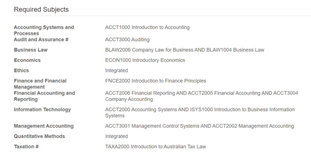This screenshot has width=311, height=160.
Task: Select TAXA2000 Introduction to Australian Tax Law
Action: point(155,147)
